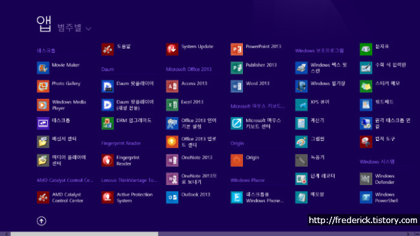
Task: Click the horizontal scrollbar thumb
Action: [x=85, y=234]
